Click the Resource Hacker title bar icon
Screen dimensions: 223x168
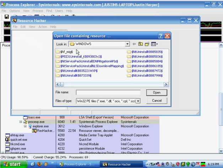[14, 21]
